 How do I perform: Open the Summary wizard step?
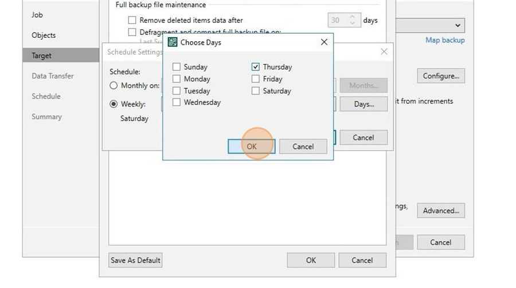47,117
